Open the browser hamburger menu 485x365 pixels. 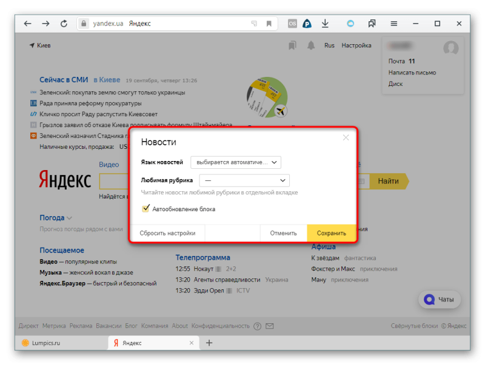[393, 24]
